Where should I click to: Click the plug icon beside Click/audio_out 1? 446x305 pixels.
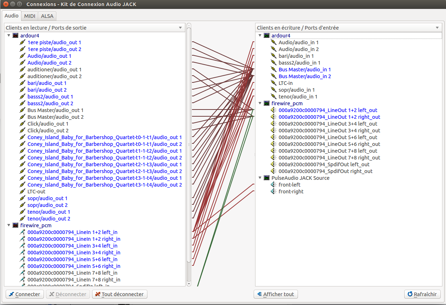click(22, 124)
